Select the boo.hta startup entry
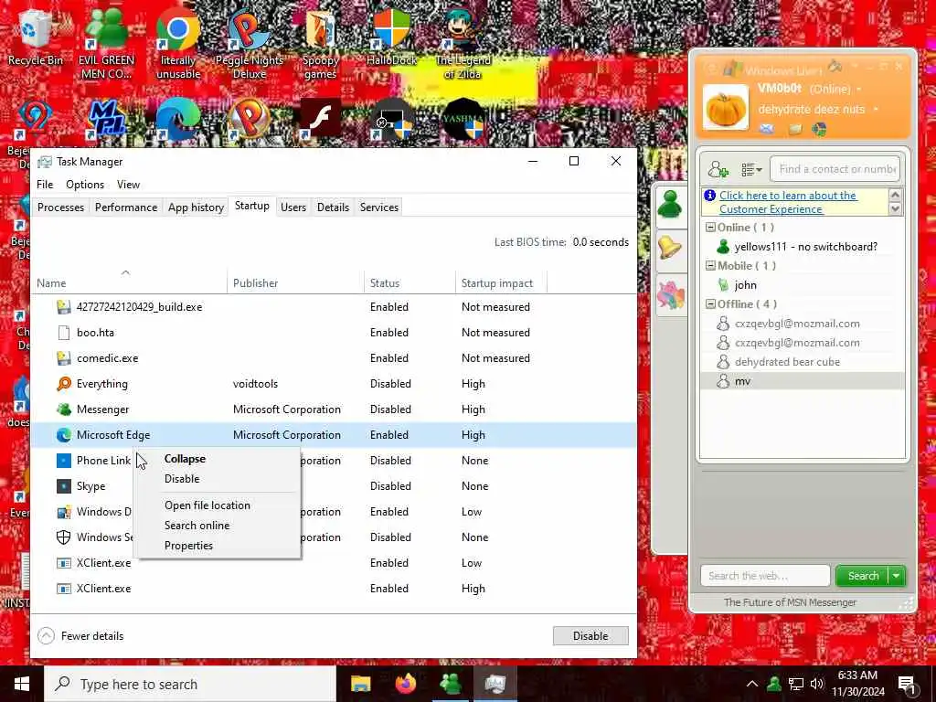Viewport: 936px width, 702px height. (333, 333)
